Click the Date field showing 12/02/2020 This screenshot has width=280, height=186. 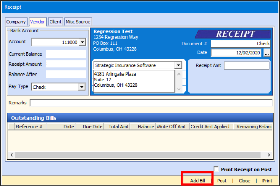pos(236,53)
